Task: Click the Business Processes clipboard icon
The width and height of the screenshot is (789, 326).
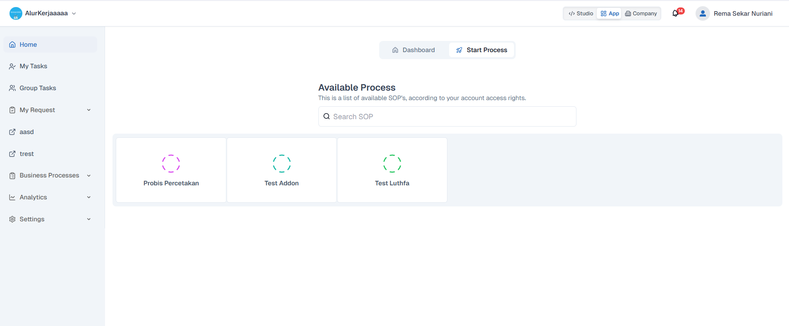Action: (12, 175)
